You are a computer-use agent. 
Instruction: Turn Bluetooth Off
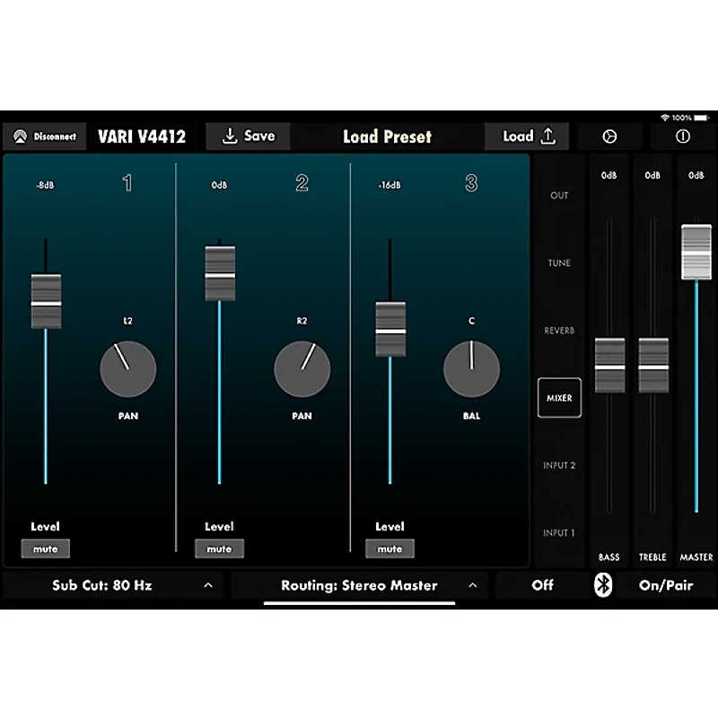coord(542,585)
